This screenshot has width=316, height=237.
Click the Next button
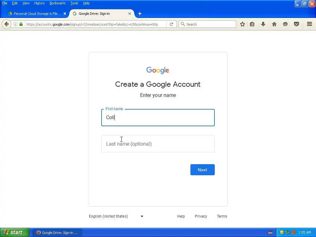[x=202, y=170]
